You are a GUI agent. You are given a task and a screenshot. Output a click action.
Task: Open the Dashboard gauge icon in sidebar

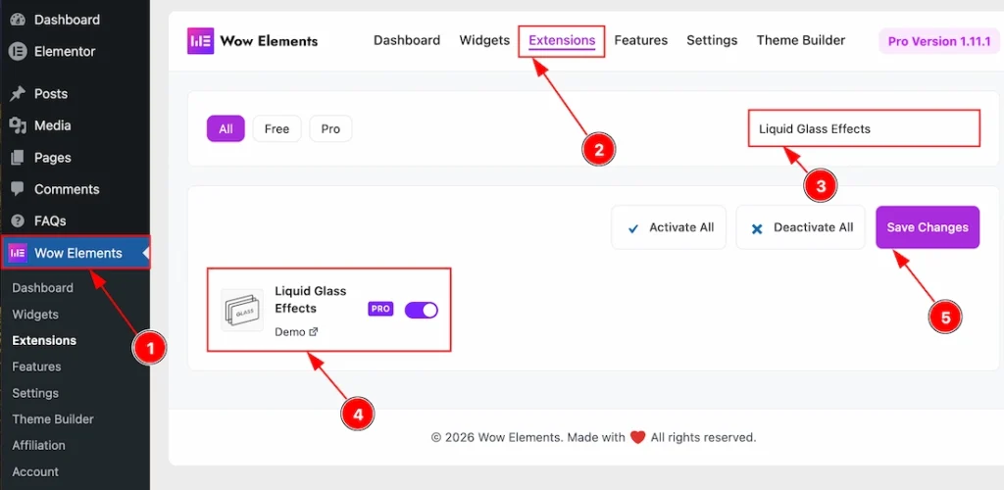point(18,20)
